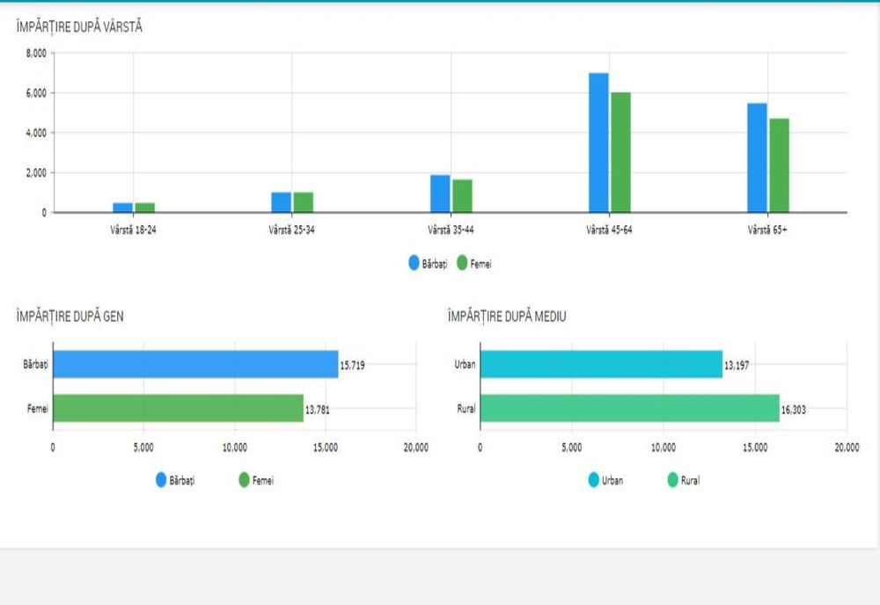Image resolution: width=880 pixels, height=605 pixels.
Task: Click the tallest blue bar, Vârstă 45-64
Action: [x=598, y=142]
